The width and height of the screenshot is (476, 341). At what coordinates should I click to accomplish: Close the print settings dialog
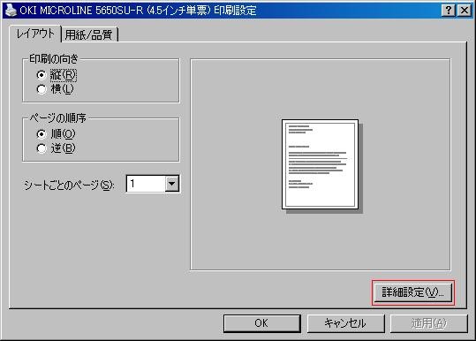click(x=465, y=11)
